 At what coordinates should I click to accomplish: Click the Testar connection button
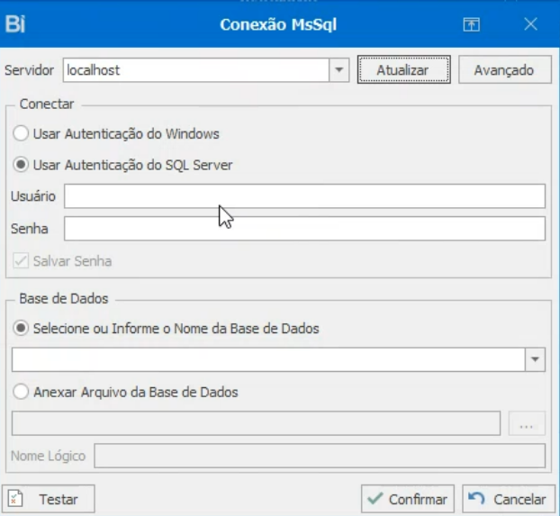pos(50,499)
